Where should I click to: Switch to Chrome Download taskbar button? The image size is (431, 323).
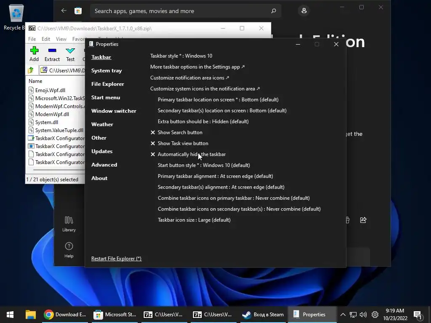click(65, 315)
